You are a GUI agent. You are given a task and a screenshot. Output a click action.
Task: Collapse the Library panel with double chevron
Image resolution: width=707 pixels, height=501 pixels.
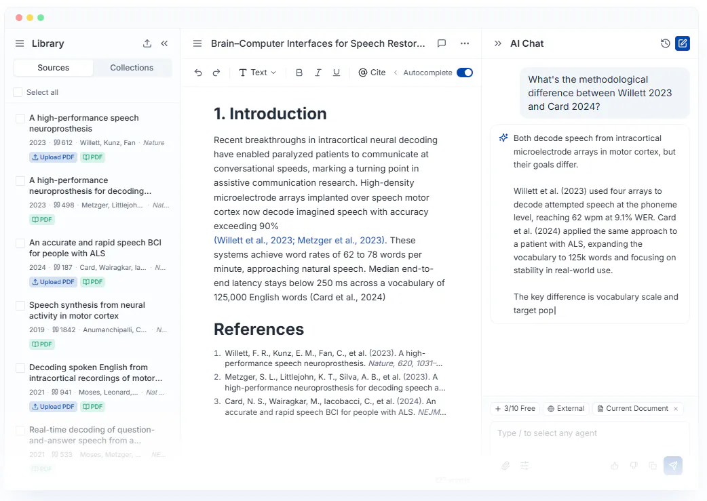point(164,43)
